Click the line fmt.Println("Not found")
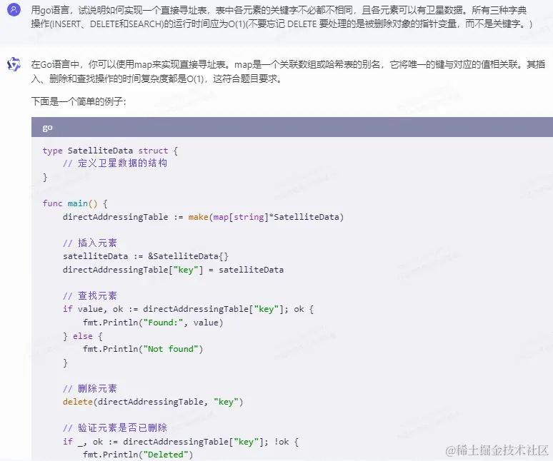Image resolution: width=553 pixels, height=461 pixels. [143, 349]
